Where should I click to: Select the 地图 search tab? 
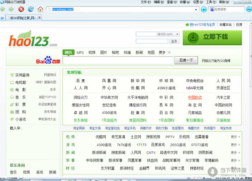tap(151, 52)
